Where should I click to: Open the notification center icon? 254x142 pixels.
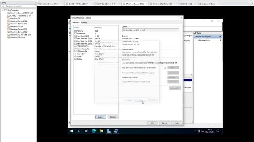pyautogui.click(x=218, y=131)
